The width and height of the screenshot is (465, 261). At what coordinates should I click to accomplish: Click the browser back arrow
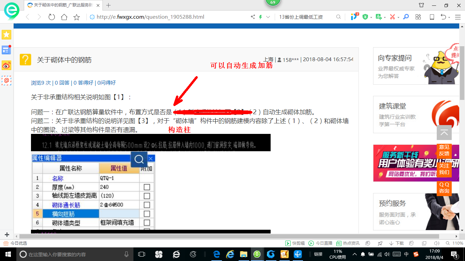click(28, 17)
